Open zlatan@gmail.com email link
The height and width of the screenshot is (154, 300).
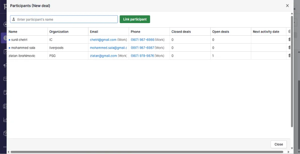(x=103, y=56)
